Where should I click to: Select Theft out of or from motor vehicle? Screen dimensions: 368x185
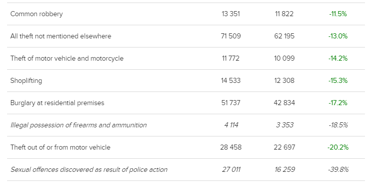click(x=60, y=147)
